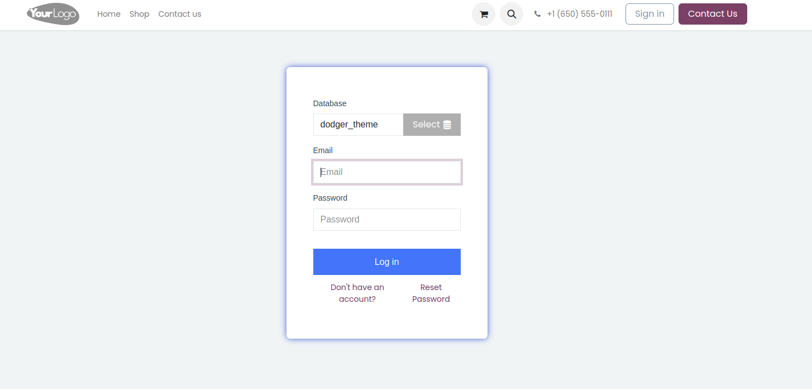Open the database Select button
Image resolution: width=812 pixels, height=389 pixels.
432,125
